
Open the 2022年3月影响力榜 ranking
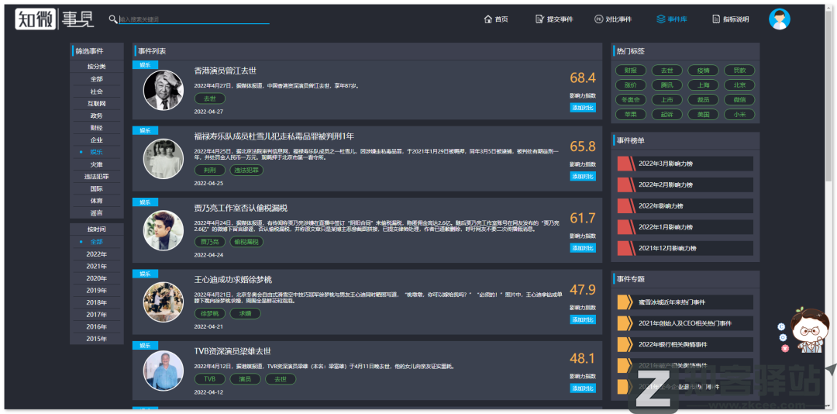tap(666, 164)
